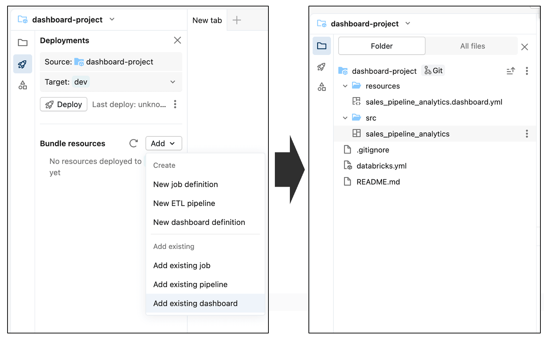
Task: Click the Deploy button
Action: click(63, 104)
